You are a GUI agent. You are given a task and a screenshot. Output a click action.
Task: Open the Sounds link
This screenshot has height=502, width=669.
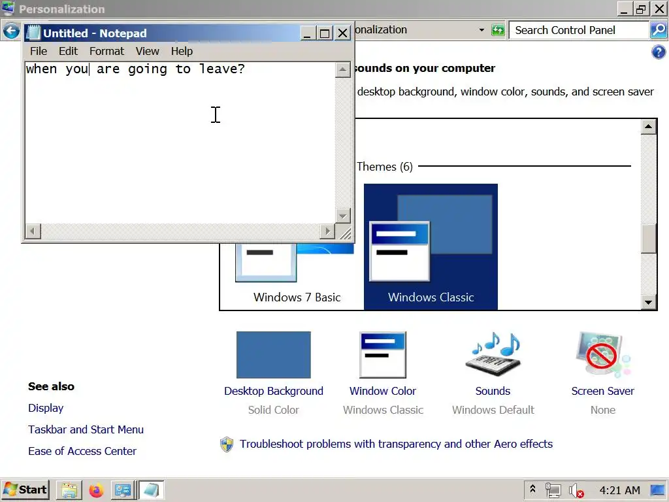coord(493,391)
